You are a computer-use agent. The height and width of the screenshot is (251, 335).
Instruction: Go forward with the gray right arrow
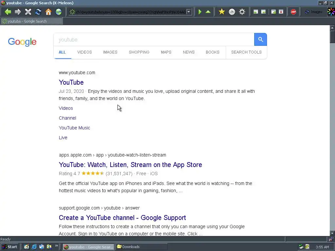click(x=18, y=12)
